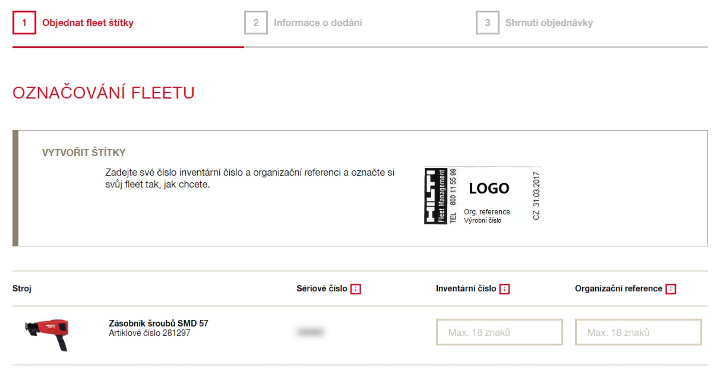Open info icon next to Organizační reference

(670, 289)
